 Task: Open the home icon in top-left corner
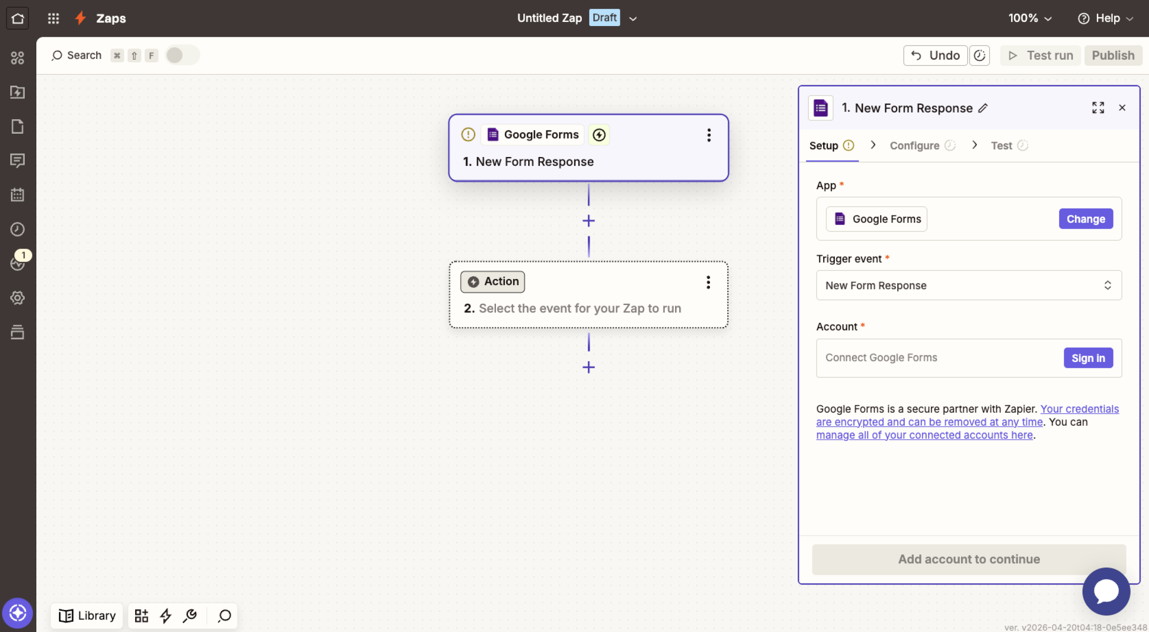18,18
